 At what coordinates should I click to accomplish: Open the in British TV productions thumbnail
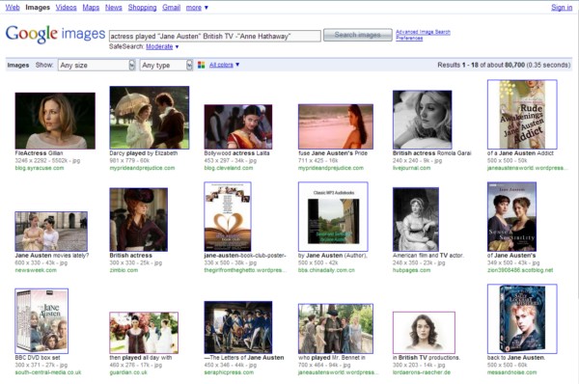[x=424, y=333]
